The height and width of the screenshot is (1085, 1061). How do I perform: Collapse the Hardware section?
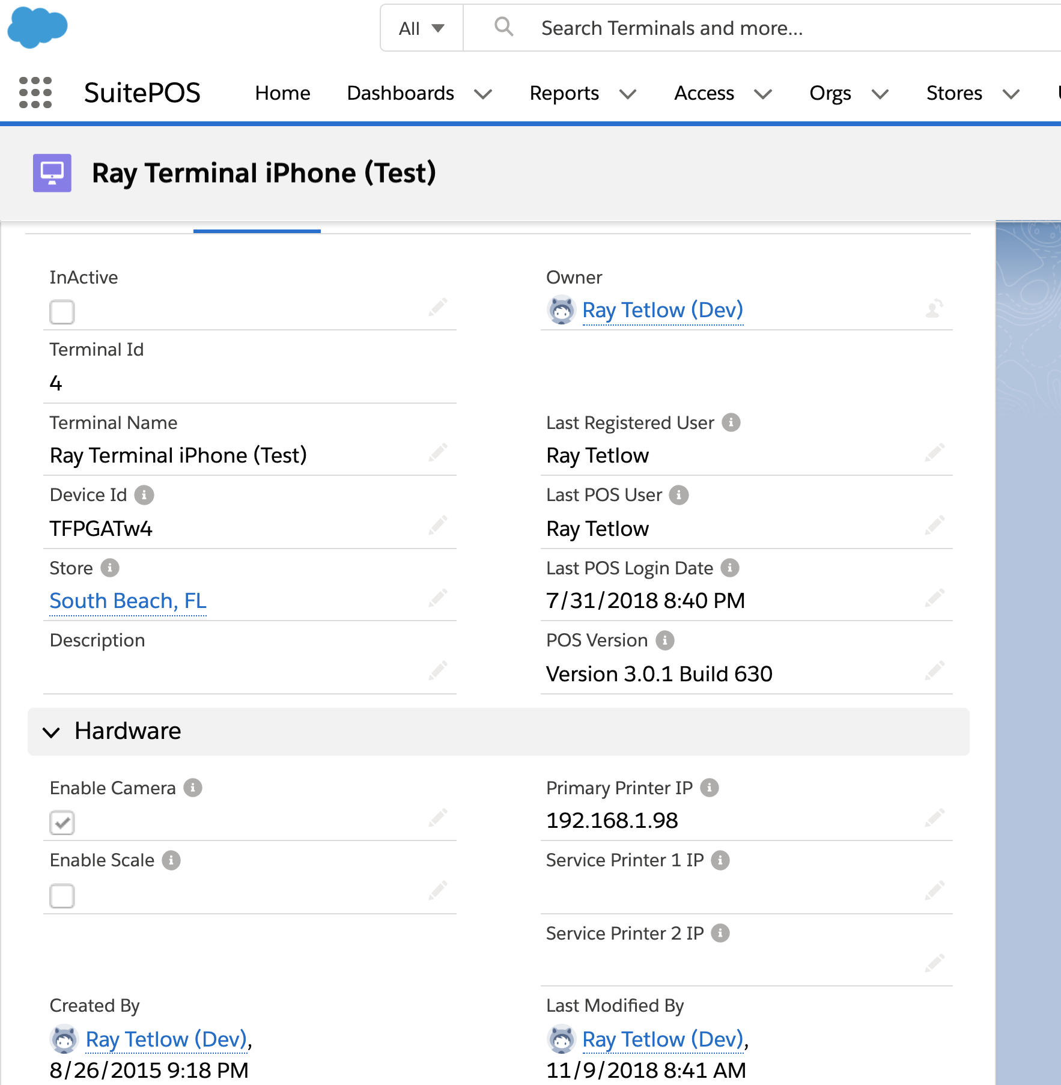click(52, 732)
